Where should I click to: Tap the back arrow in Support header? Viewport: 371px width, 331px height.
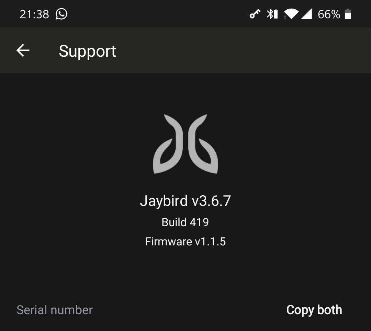point(23,51)
